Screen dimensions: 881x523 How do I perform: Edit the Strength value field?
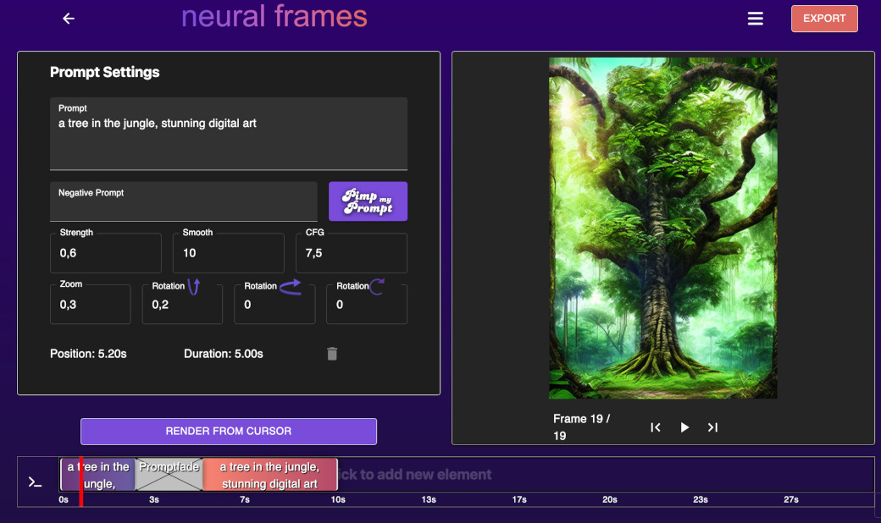(105, 253)
